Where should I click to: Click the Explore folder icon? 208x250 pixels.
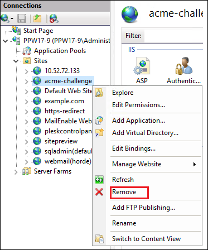click(99, 93)
